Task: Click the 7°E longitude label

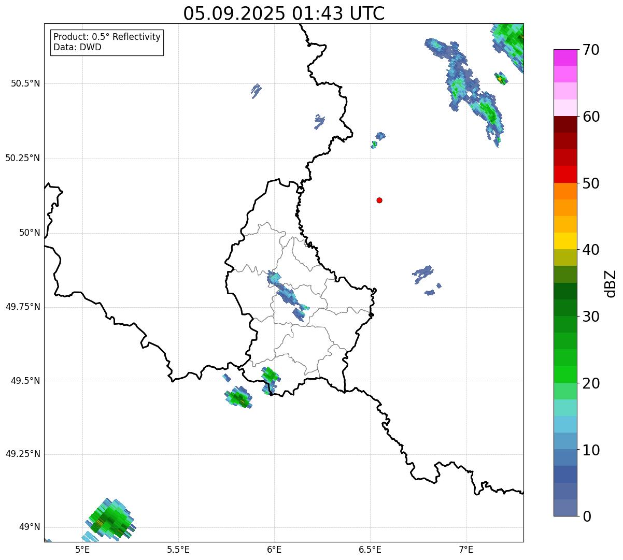Action: 466,550
